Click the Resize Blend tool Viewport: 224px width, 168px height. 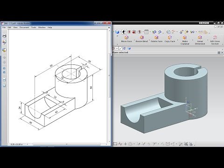[x=141, y=39]
